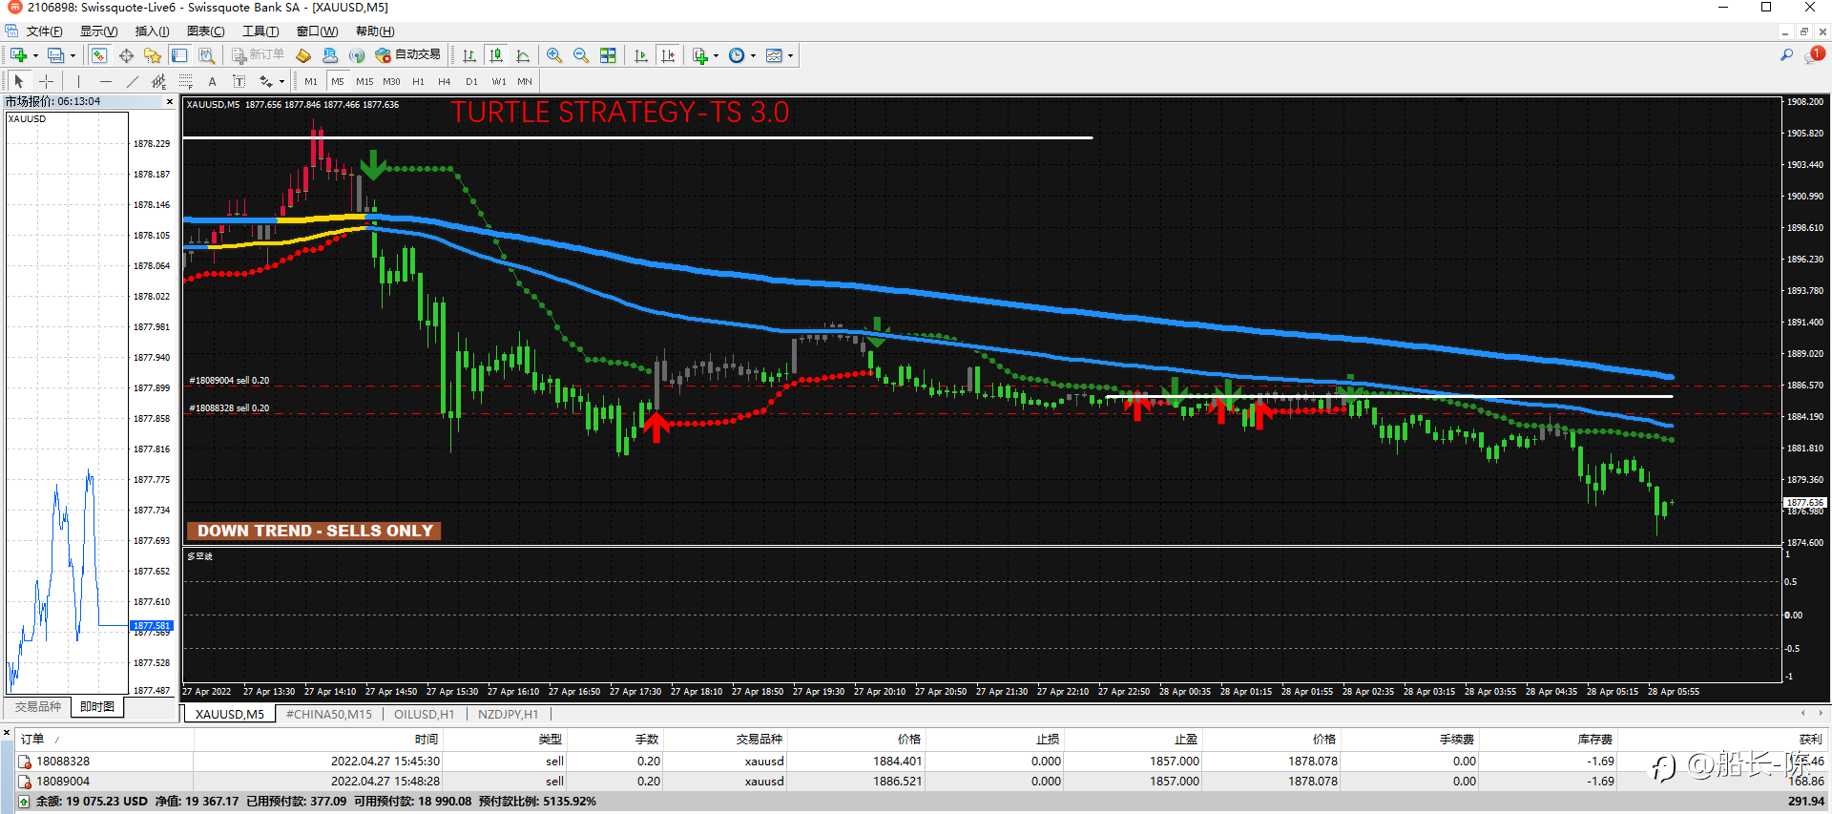The image size is (1832, 814).
Task: Select the trendline drawing tool
Action: click(x=133, y=81)
